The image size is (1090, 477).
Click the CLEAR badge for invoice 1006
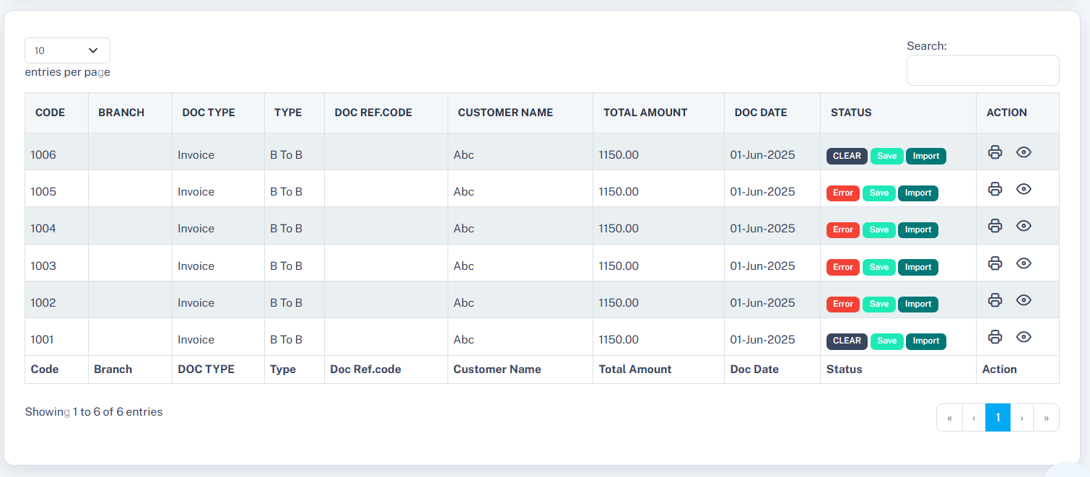[847, 156]
